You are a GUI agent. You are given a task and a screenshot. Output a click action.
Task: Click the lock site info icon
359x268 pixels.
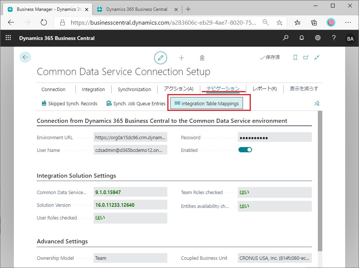pyautogui.click(x=62, y=22)
